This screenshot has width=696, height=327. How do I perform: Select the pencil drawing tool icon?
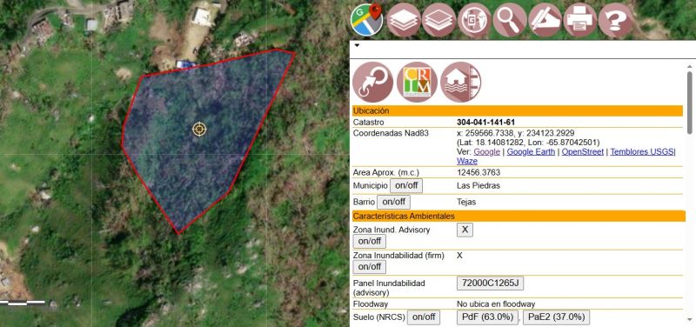[x=545, y=20]
